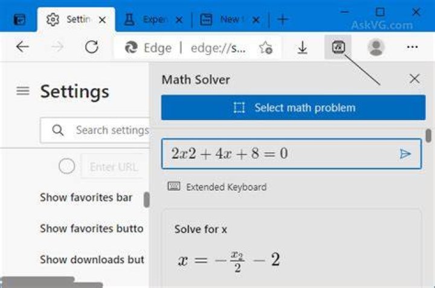Image resolution: width=435 pixels, height=288 pixels.
Task: Click the Show favorites button label
Action: click(x=92, y=228)
